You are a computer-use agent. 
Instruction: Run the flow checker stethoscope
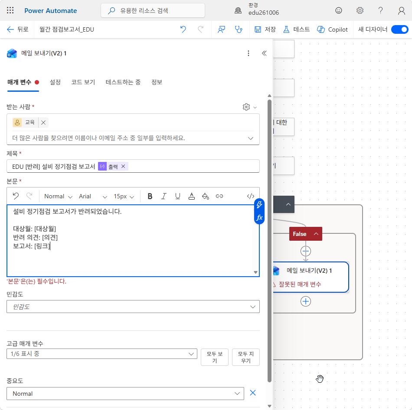tap(239, 29)
